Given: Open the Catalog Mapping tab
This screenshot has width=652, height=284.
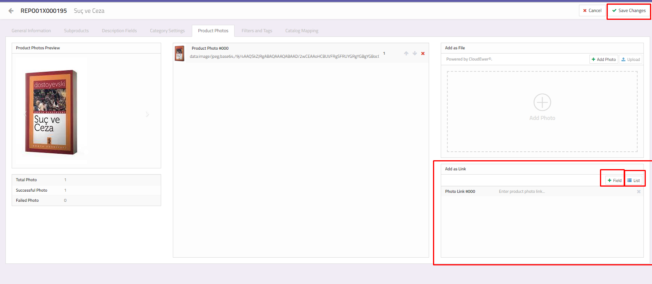Looking at the screenshot, I should pyautogui.click(x=301, y=31).
